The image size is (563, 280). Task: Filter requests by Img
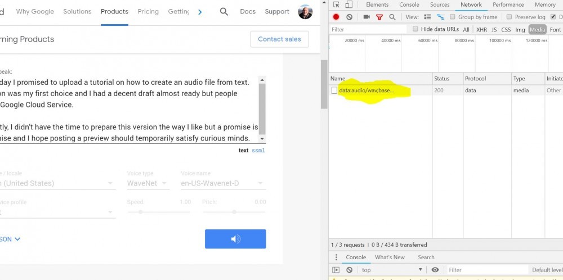pos(520,30)
